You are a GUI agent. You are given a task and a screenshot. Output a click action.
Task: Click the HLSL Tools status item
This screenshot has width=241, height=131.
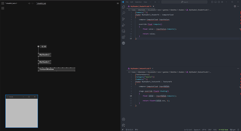tap(223, 130)
